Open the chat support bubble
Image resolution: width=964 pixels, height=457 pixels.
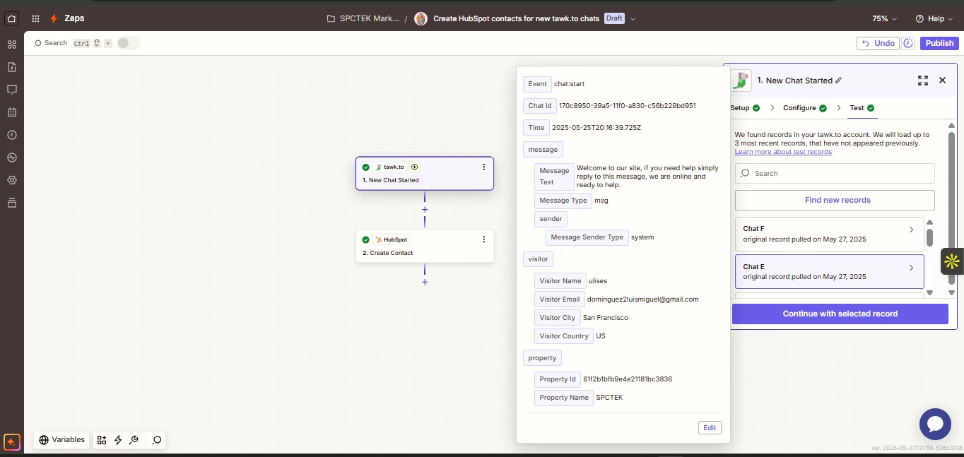click(935, 424)
